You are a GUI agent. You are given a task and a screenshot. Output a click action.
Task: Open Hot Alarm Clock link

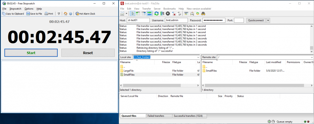85,13
